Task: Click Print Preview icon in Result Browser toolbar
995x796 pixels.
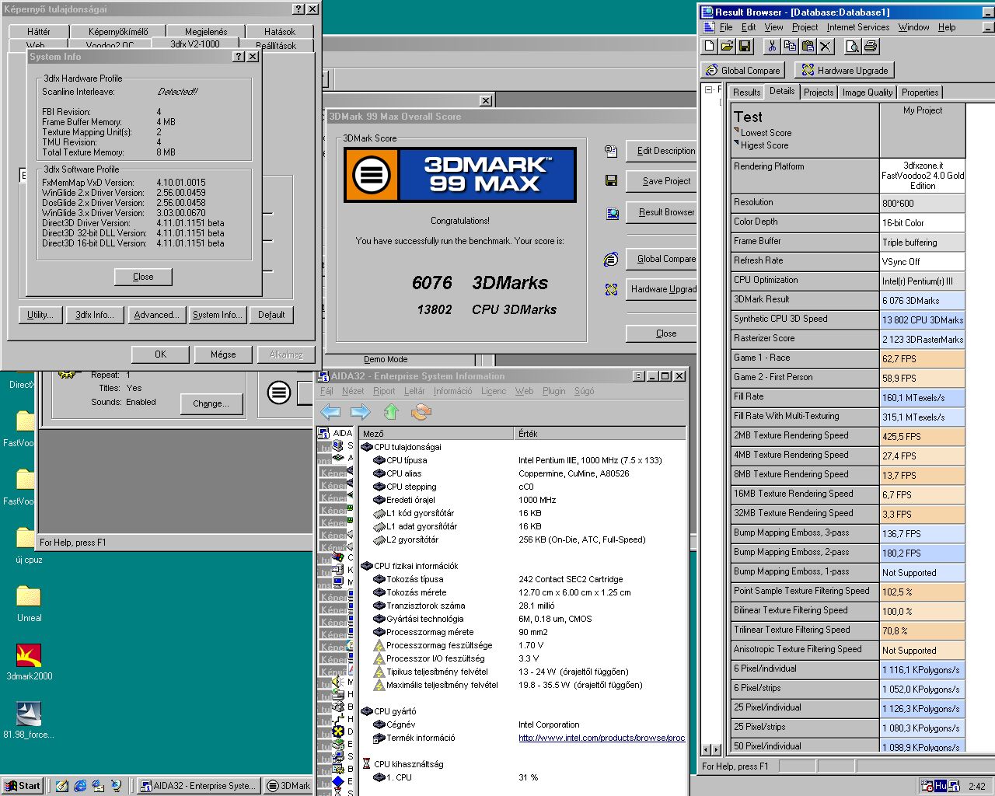Action: (x=853, y=47)
